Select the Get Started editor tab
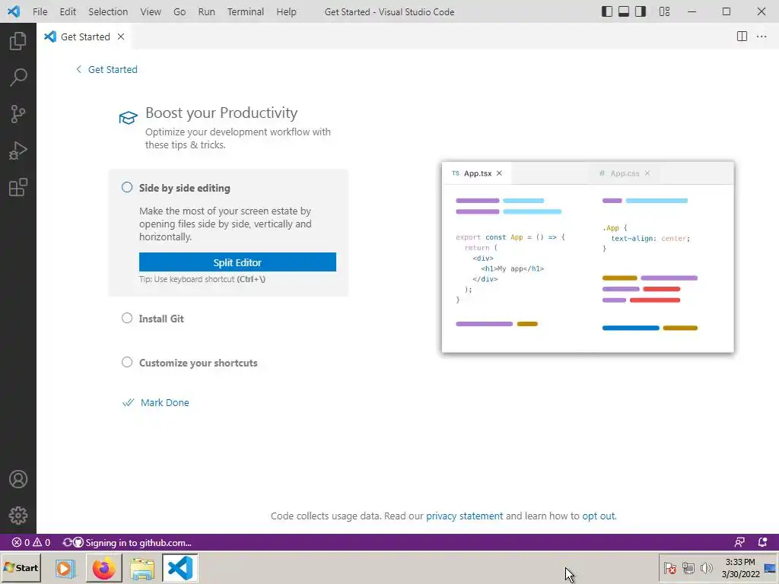 pos(84,36)
